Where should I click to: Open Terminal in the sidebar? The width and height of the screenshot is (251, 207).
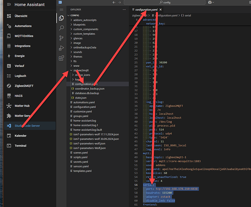pos(30,146)
